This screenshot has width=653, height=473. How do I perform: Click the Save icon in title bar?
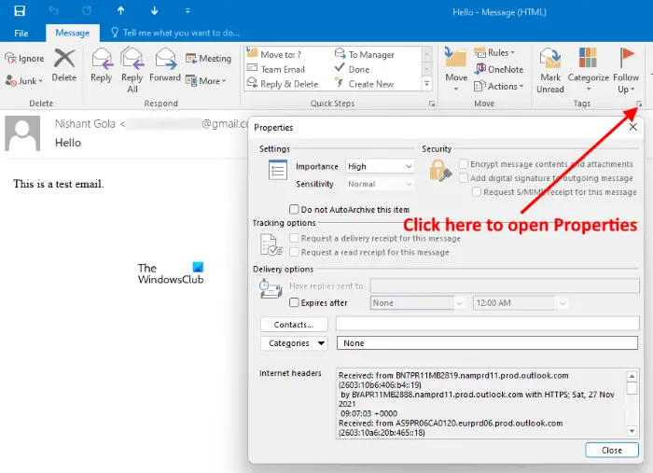[x=20, y=11]
